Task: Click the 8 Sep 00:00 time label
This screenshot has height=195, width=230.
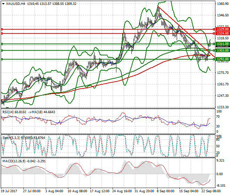Action: [x=166, y=191]
